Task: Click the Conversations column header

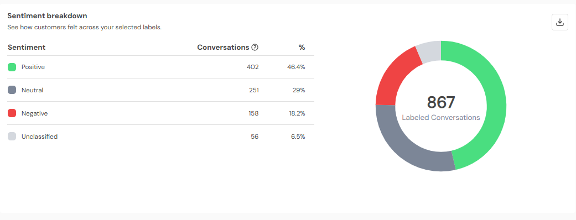Action: coord(224,48)
